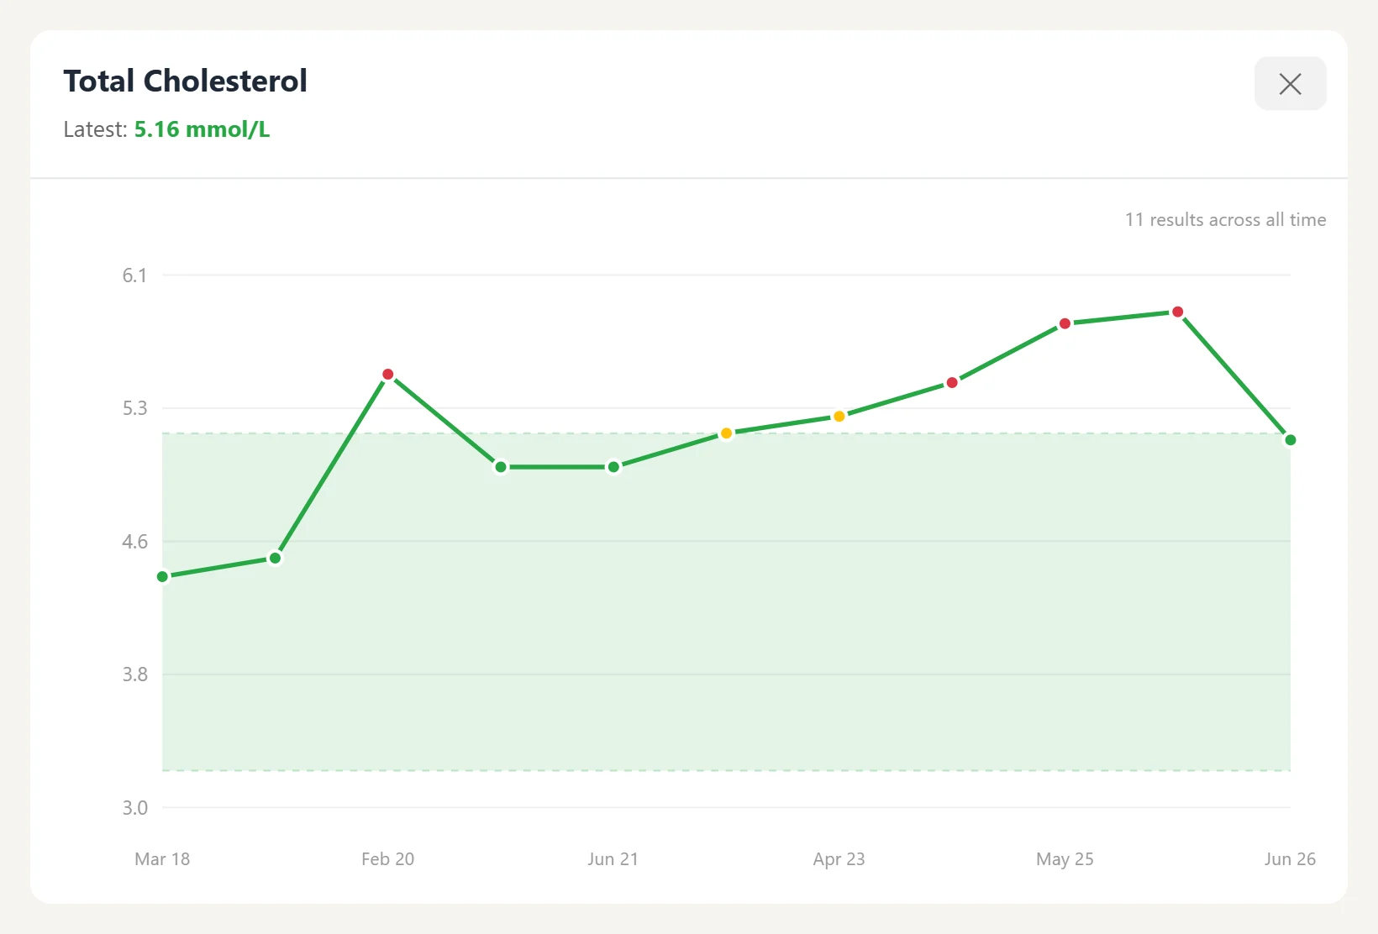Select the green data point between Feb 20 and Jun 21

click(501, 466)
